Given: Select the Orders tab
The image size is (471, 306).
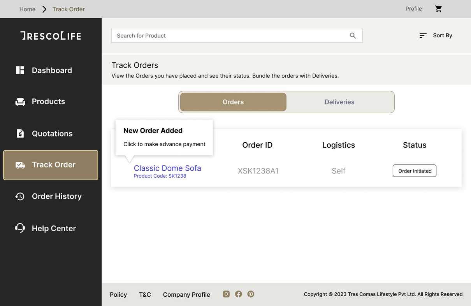Looking at the screenshot, I should [x=233, y=102].
